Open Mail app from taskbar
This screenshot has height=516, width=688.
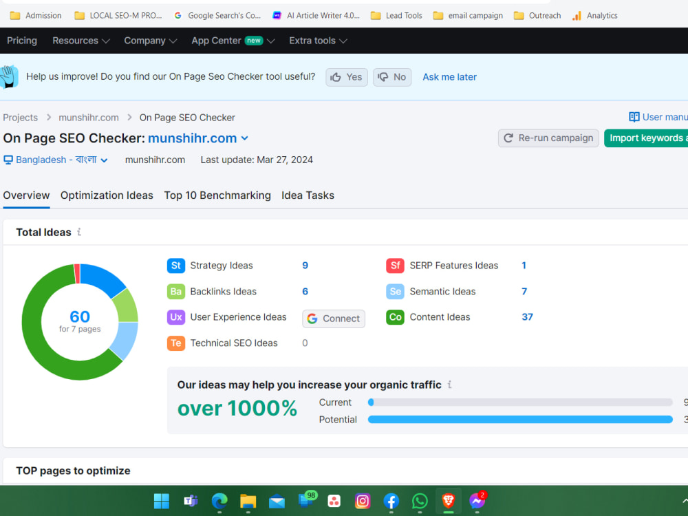coord(277,501)
